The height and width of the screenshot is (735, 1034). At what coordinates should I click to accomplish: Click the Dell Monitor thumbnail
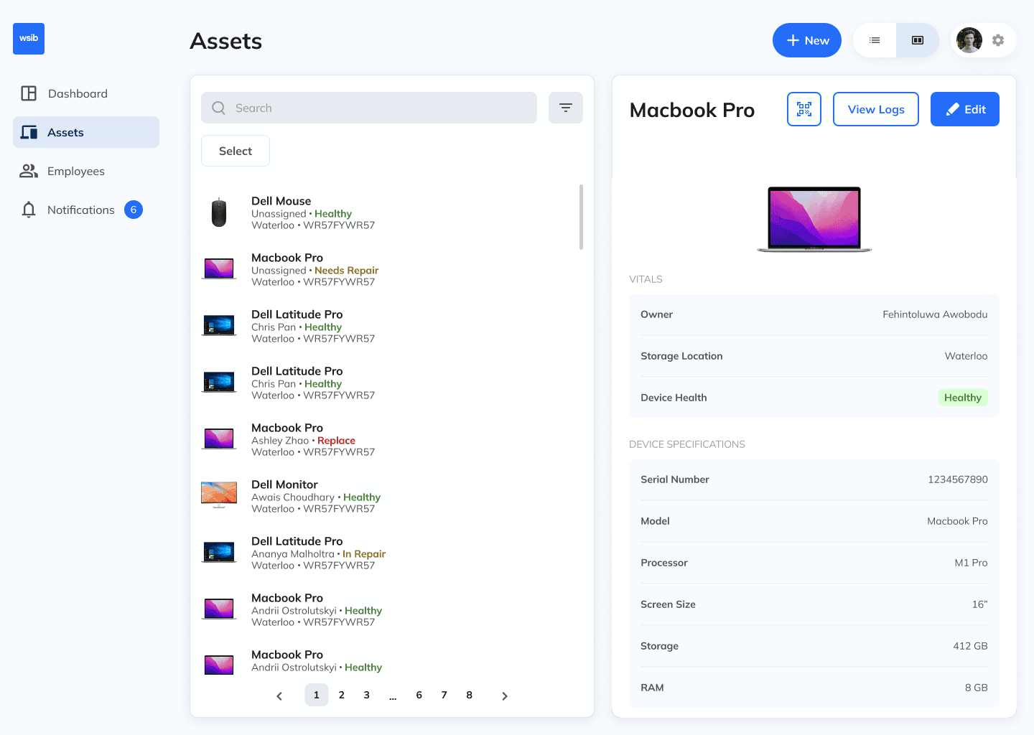pyautogui.click(x=219, y=495)
